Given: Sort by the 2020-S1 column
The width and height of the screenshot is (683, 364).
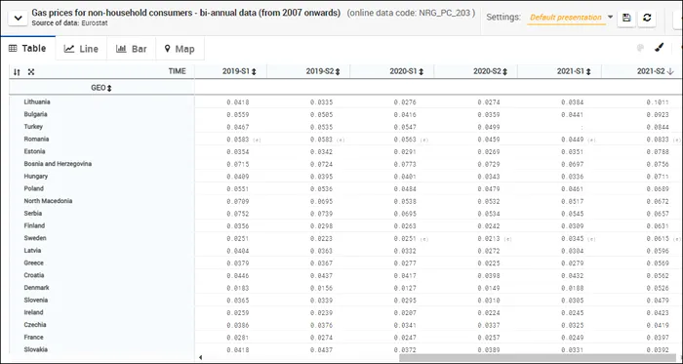Looking at the screenshot, I should pos(421,72).
